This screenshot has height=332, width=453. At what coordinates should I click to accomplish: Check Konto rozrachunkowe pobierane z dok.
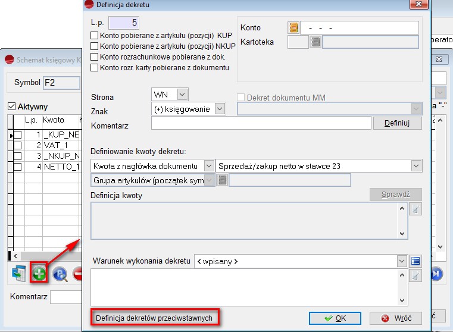coord(94,57)
